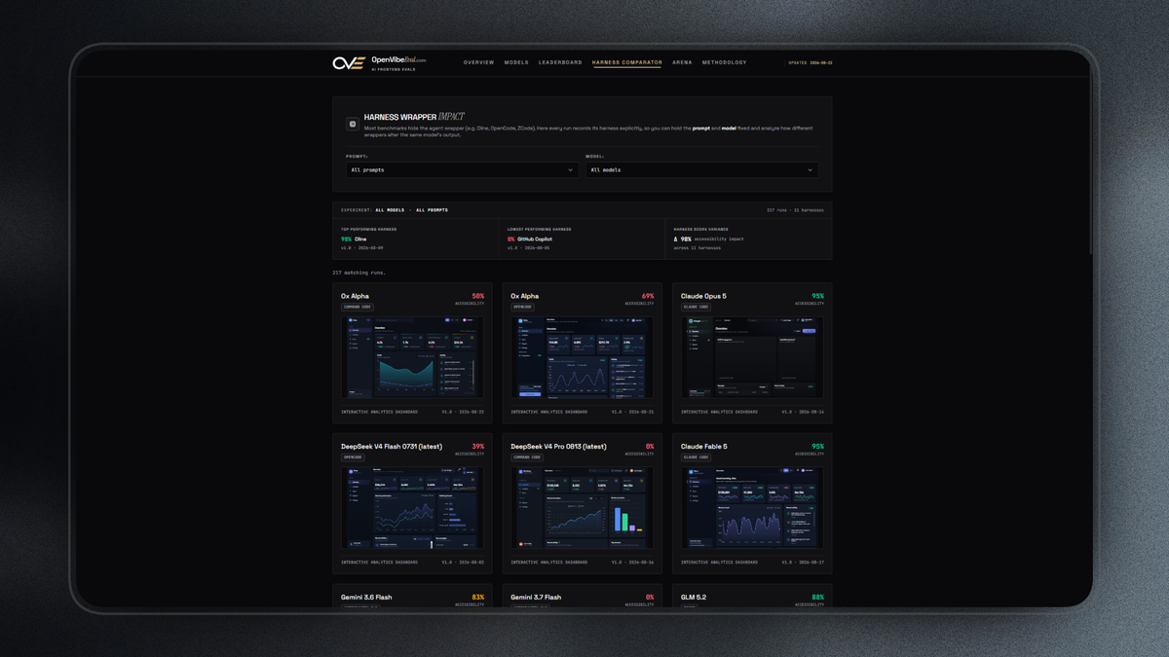Expand the Model dropdown showing All models
1169x657 pixels.
pos(701,169)
